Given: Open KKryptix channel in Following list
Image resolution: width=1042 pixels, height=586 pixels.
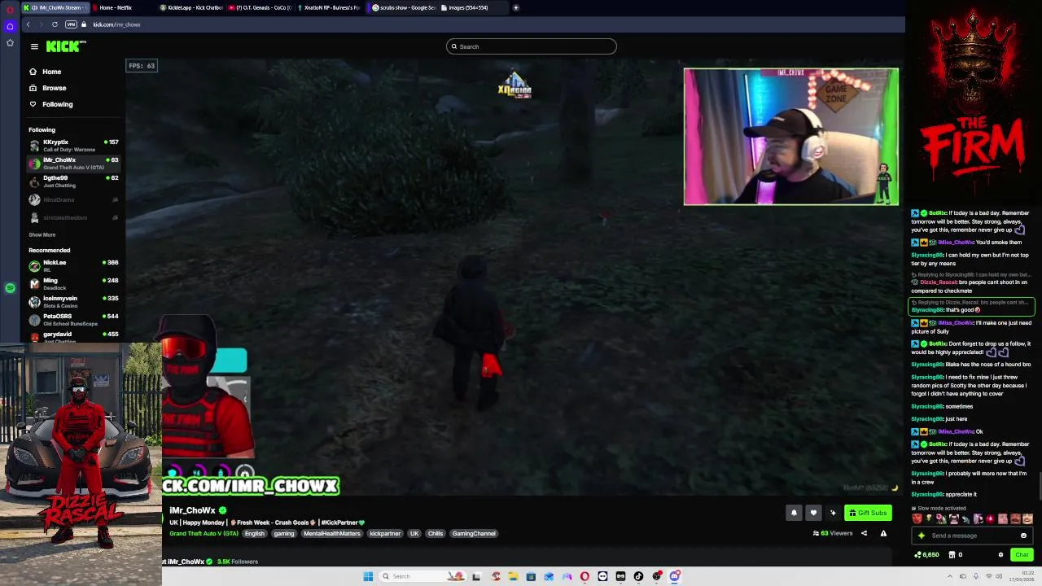Looking at the screenshot, I should coord(74,146).
